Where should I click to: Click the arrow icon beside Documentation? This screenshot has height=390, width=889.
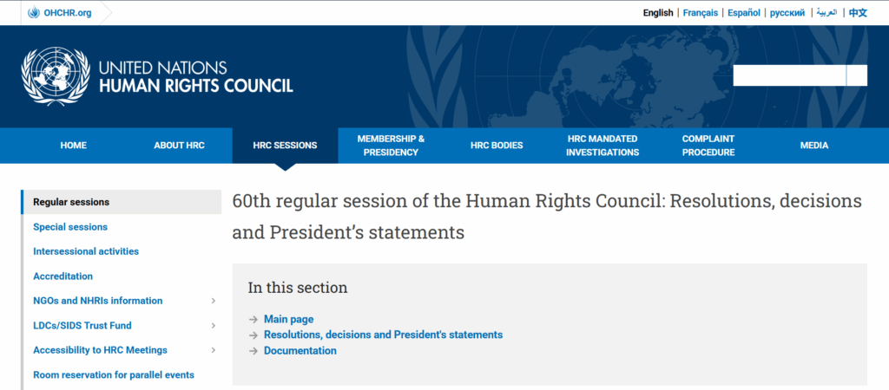254,351
